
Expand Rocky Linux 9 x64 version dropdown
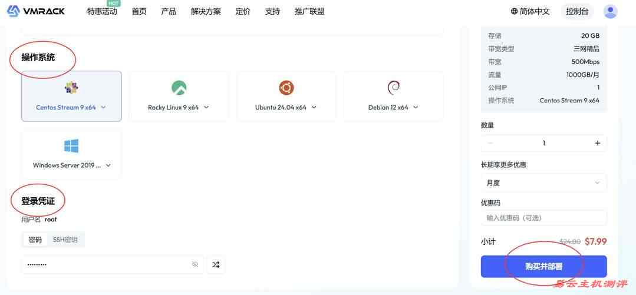pos(206,107)
